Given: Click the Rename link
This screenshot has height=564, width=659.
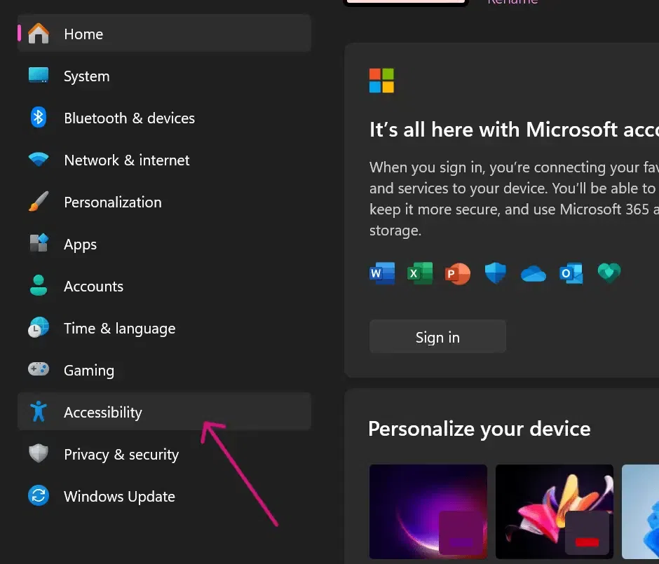Looking at the screenshot, I should [512, 3].
